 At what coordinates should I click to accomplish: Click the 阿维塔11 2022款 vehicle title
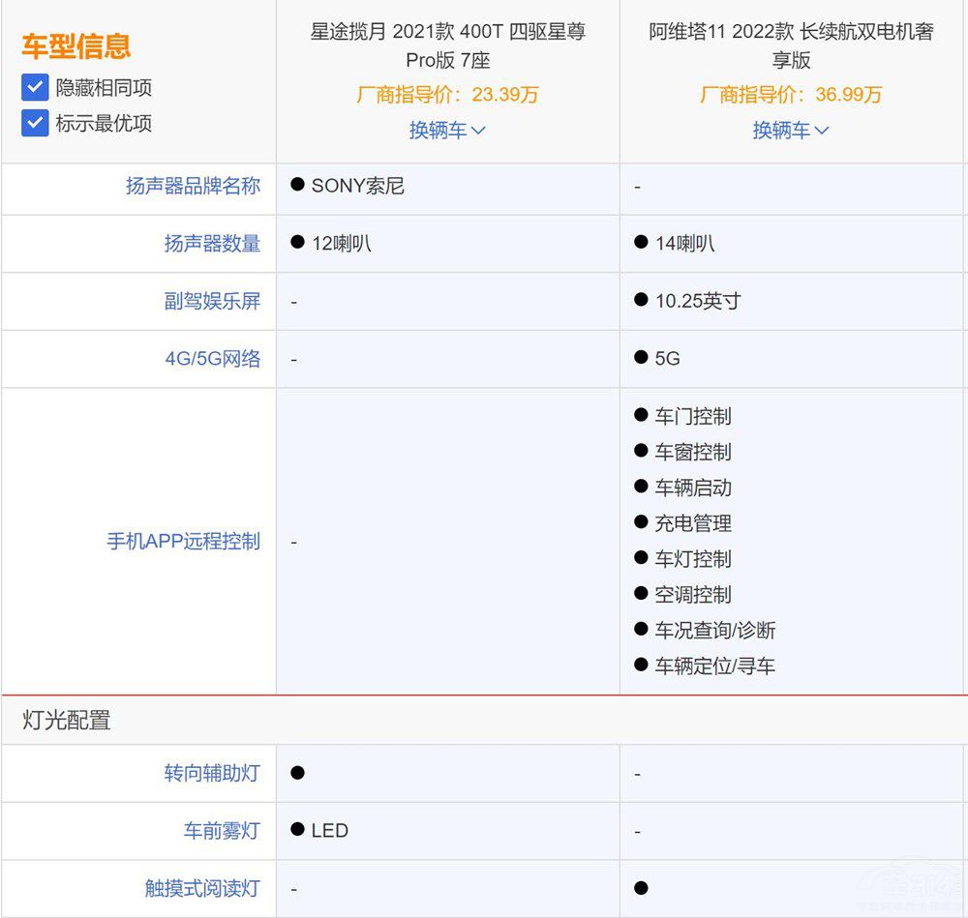tap(791, 44)
